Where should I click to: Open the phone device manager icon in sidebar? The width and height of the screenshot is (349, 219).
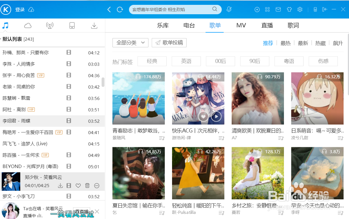click(x=72, y=25)
